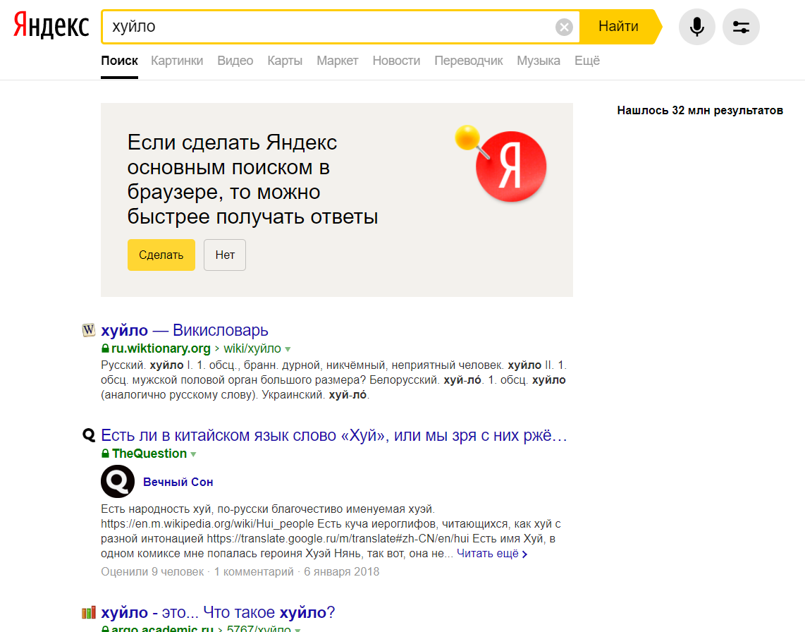Click the round Q author avatar
805x632 pixels.
pos(118,482)
